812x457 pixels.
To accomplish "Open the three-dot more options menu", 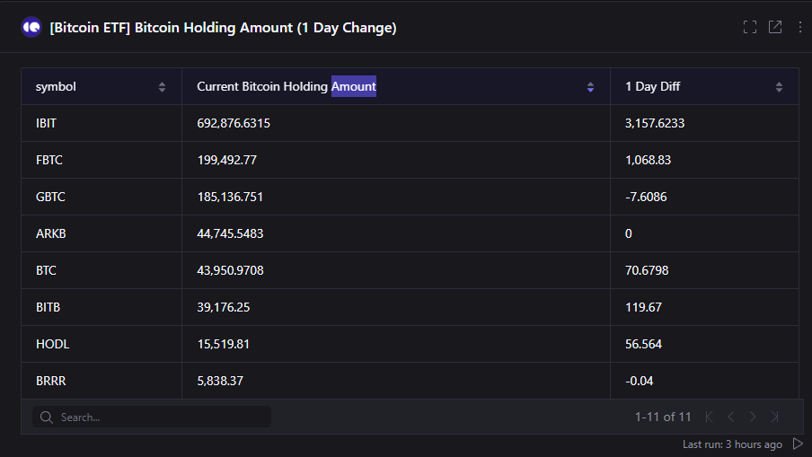I will click(x=800, y=28).
